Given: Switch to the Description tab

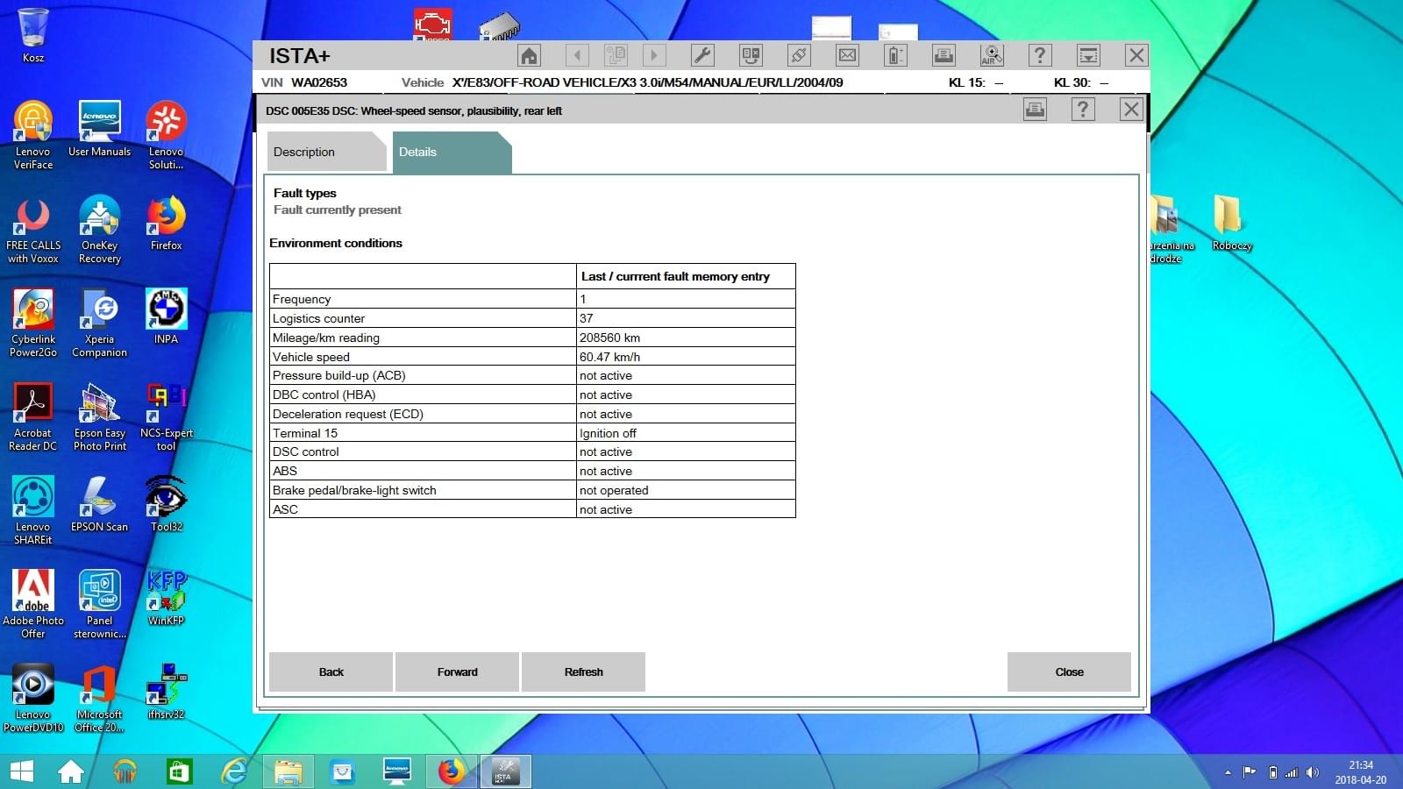Looking at the screenshot, I should [326, 152].
